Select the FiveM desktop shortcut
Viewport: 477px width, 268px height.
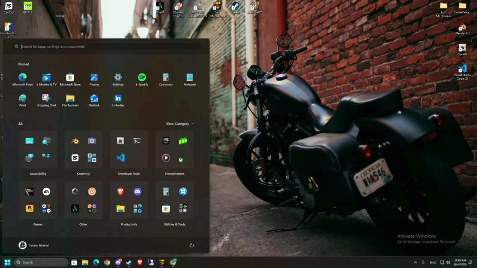coord(160,8)
